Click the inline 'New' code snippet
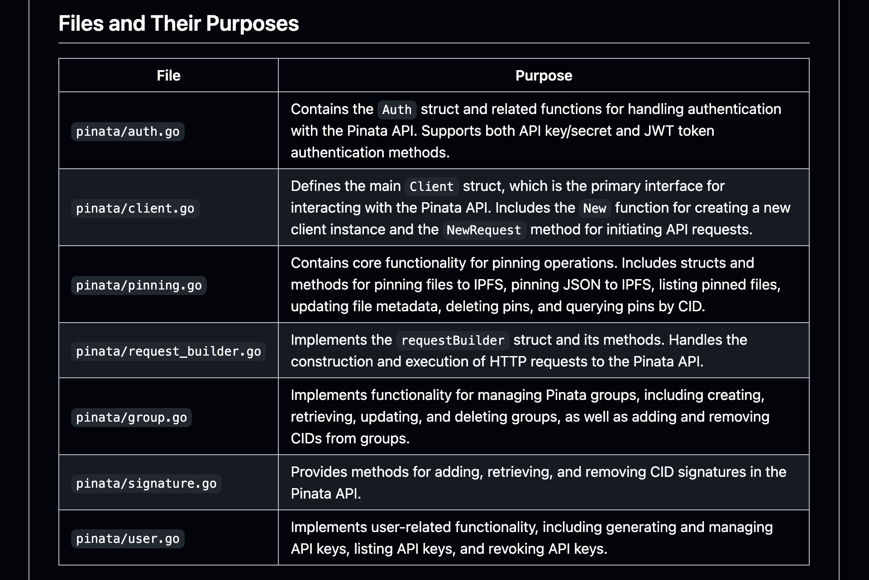This screenshot has width=869, height=580. [x=594, y=209]
